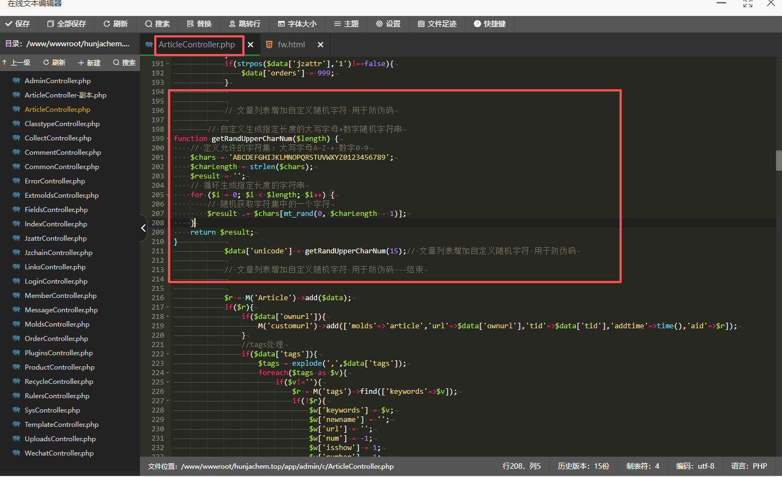Collapse the file sidebar with arrow handle

click(x=143, y=227)
